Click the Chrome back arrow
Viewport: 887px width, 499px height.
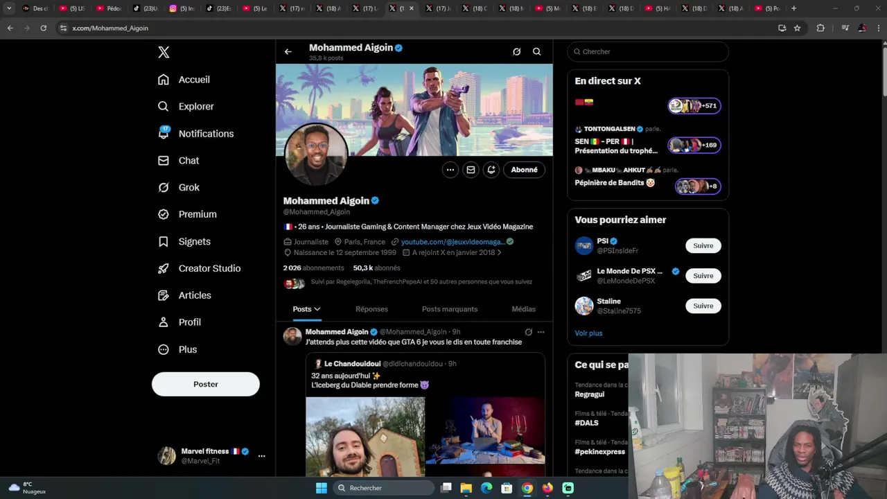(x=10, y=28)
